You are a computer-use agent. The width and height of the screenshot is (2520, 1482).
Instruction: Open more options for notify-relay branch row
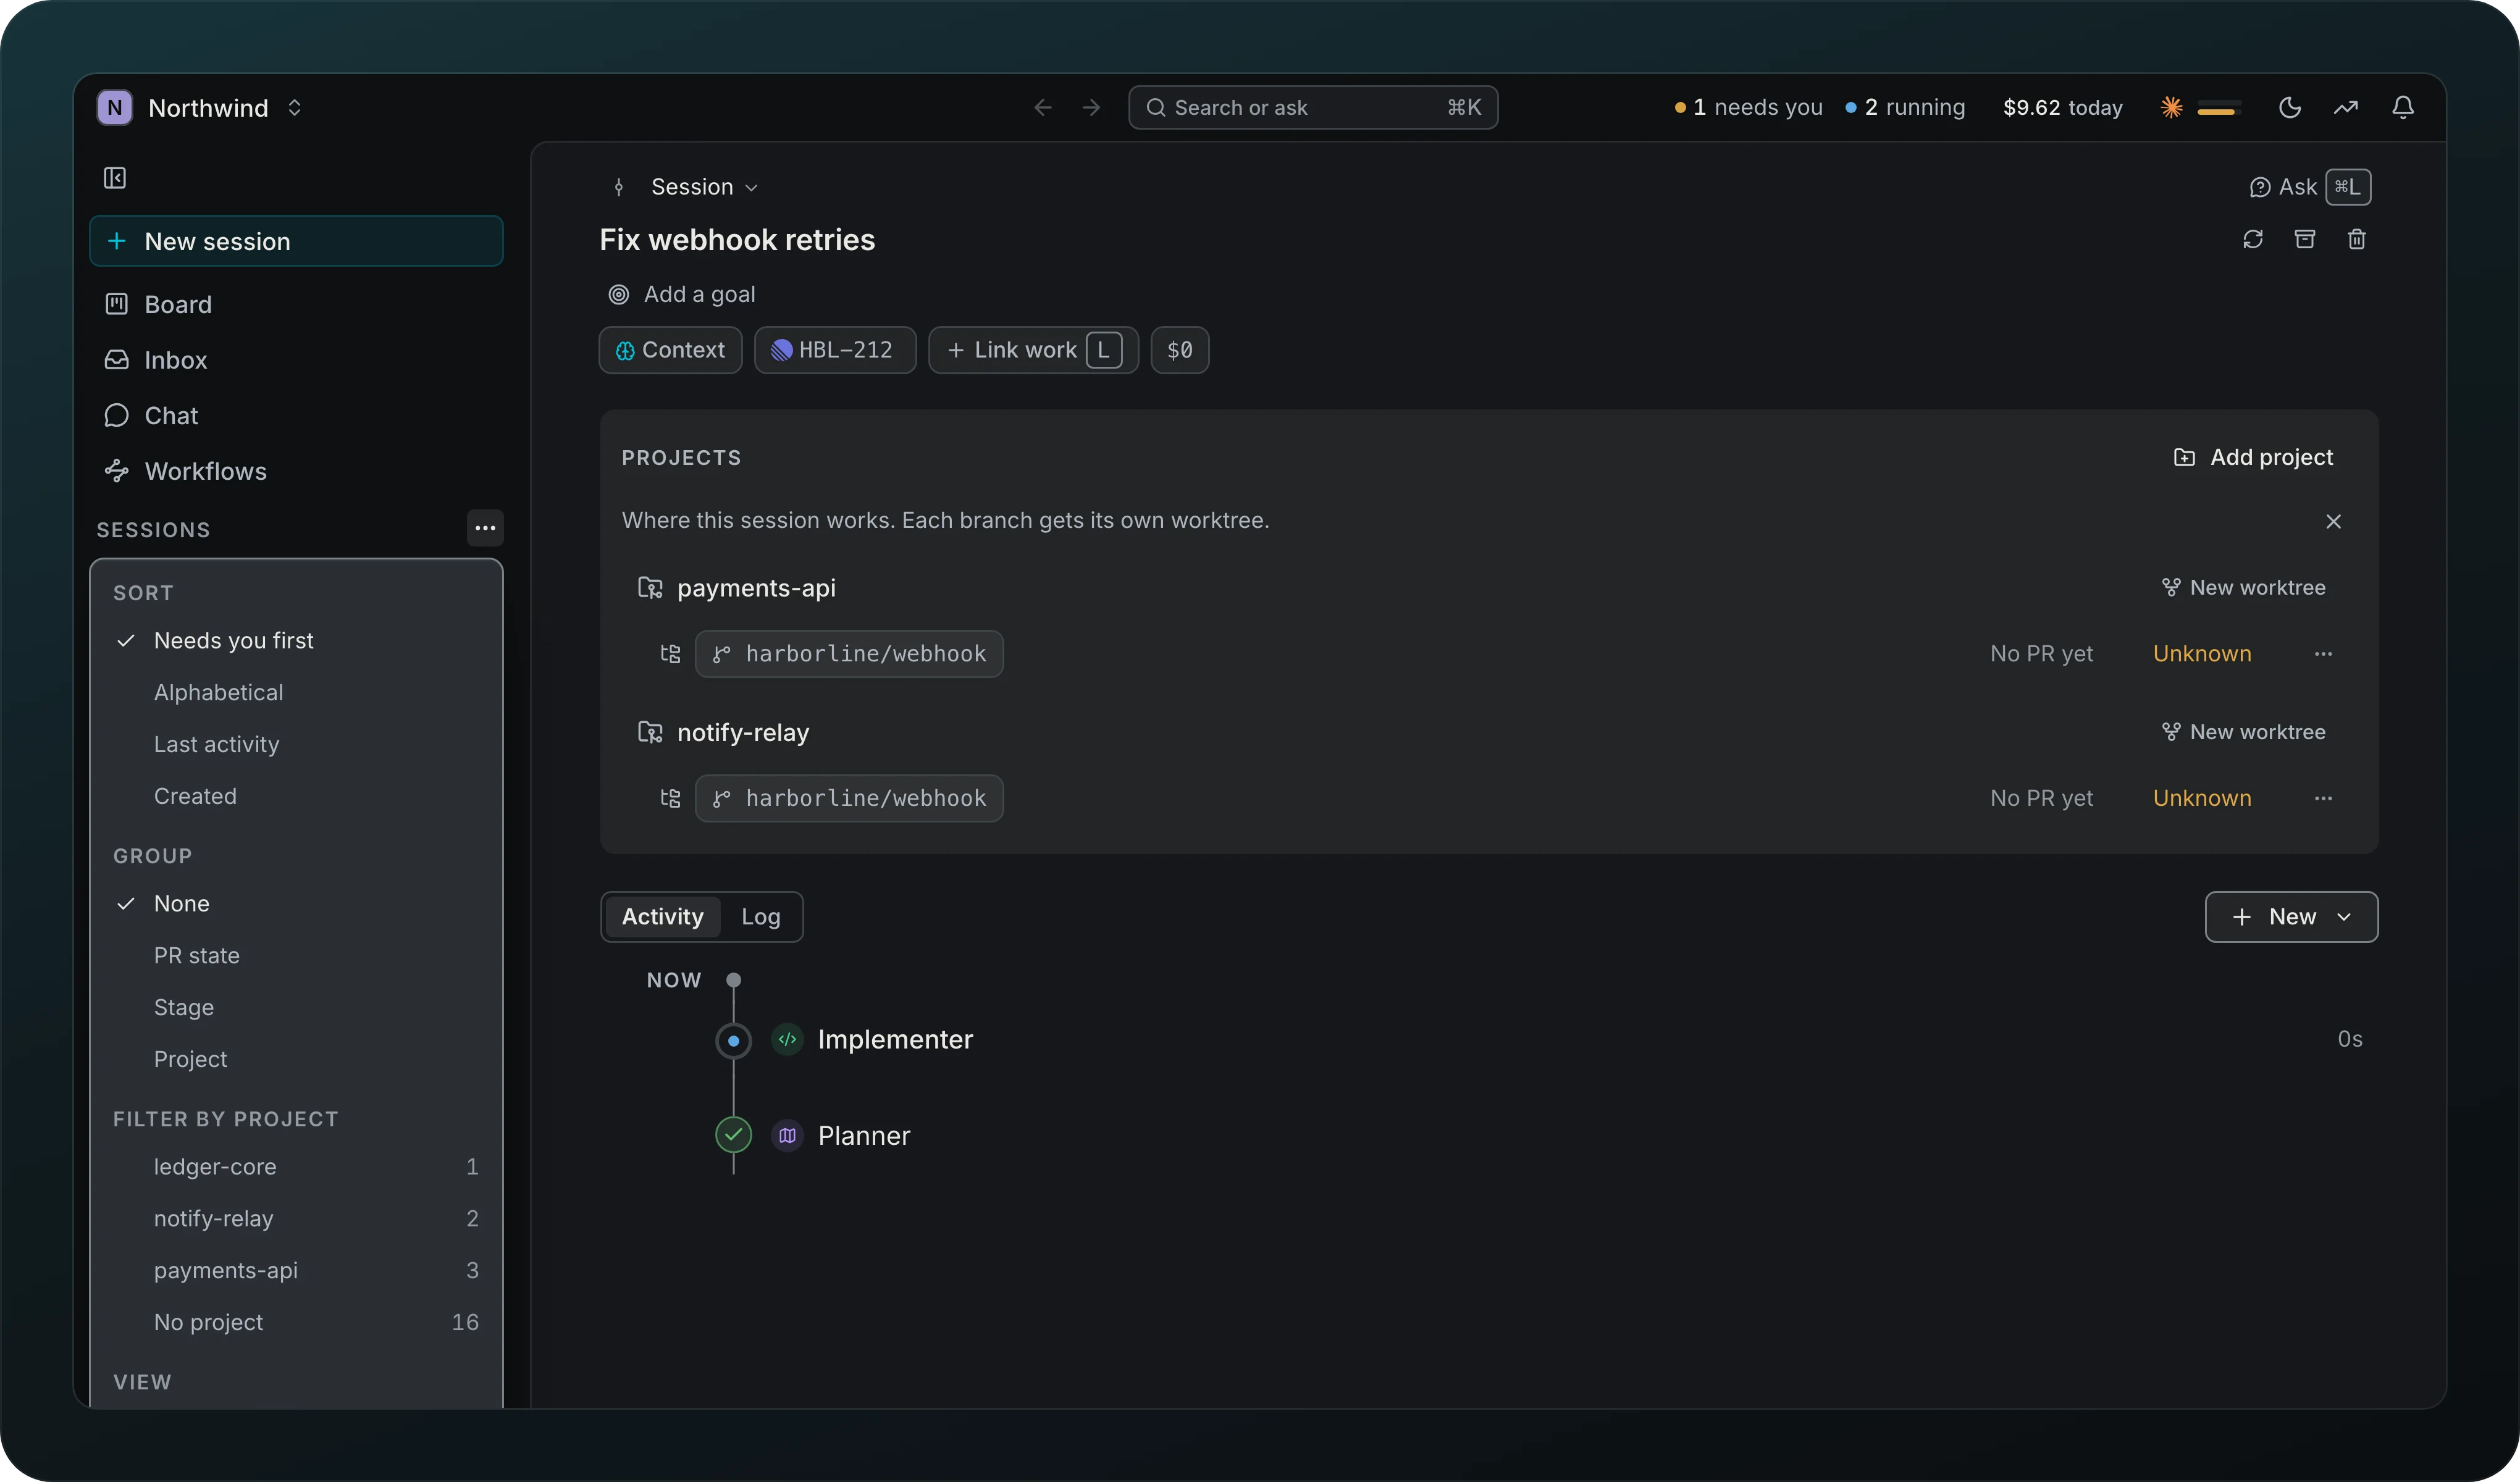[x=2323, y=798]
